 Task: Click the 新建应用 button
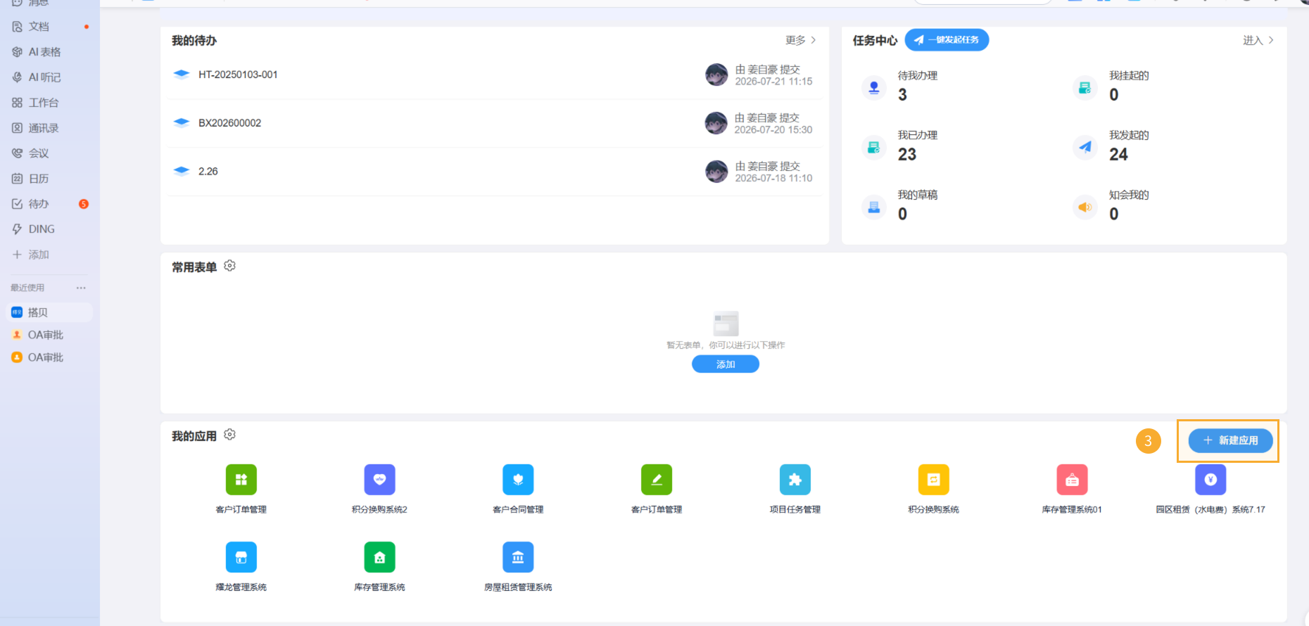pos(1230,440)
